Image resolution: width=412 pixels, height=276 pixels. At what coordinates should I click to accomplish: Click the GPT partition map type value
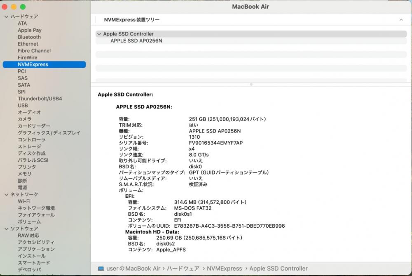229,172
